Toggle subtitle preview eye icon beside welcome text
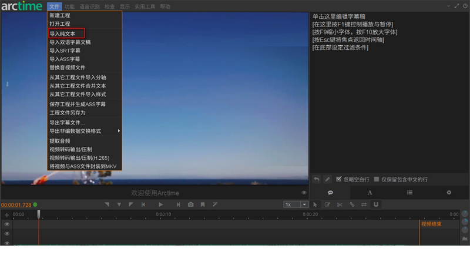 [x=304, y=193]
